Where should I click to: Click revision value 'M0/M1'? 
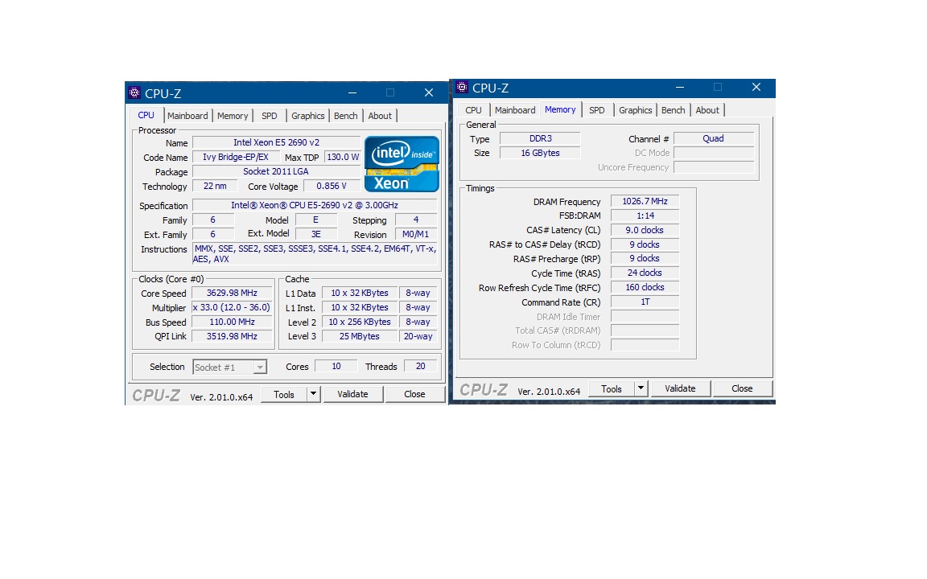(415, 235)
